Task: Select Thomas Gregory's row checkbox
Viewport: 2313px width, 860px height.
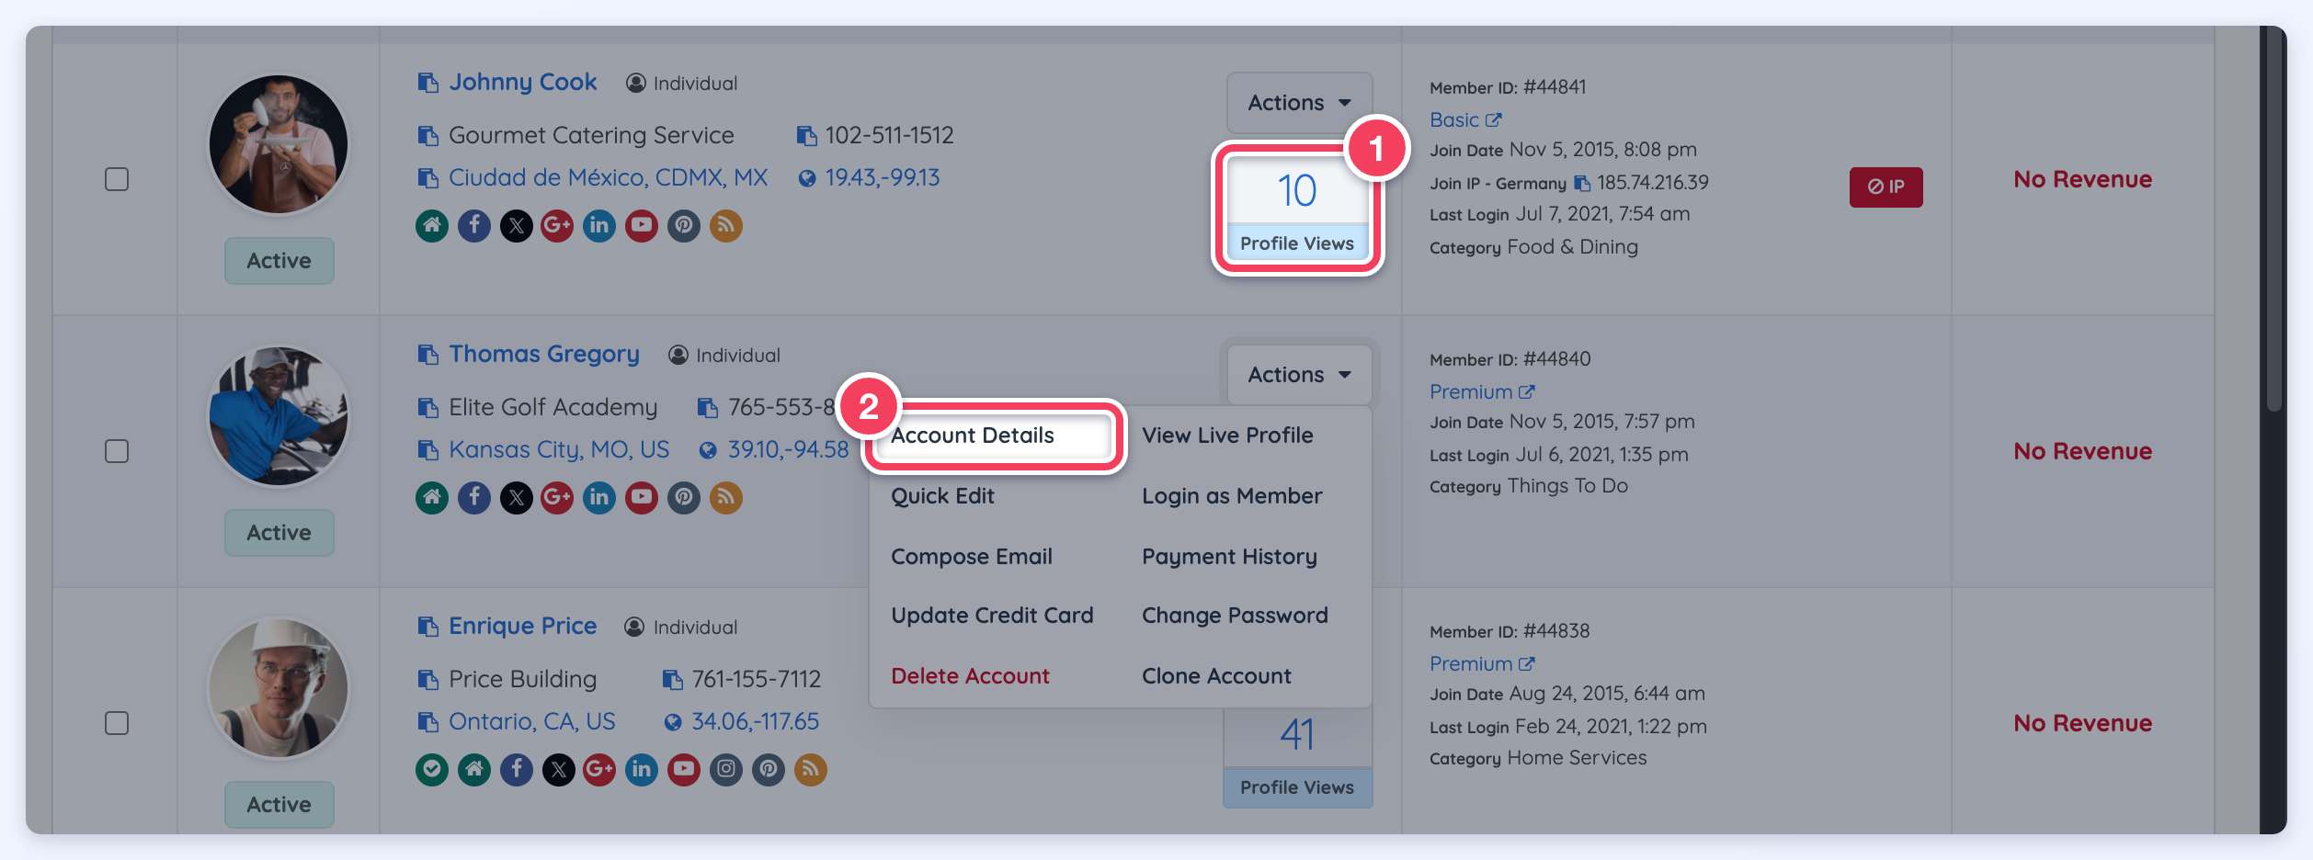Action: click(x=117, y=451)
